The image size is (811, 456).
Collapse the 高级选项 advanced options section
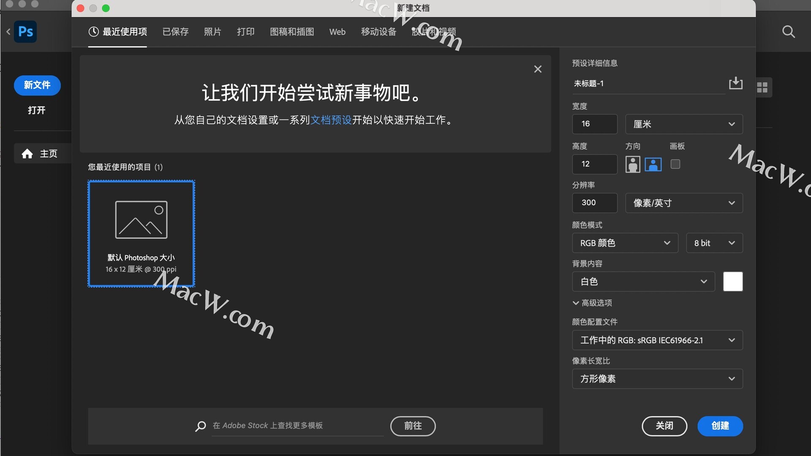(x=592, y=303)
